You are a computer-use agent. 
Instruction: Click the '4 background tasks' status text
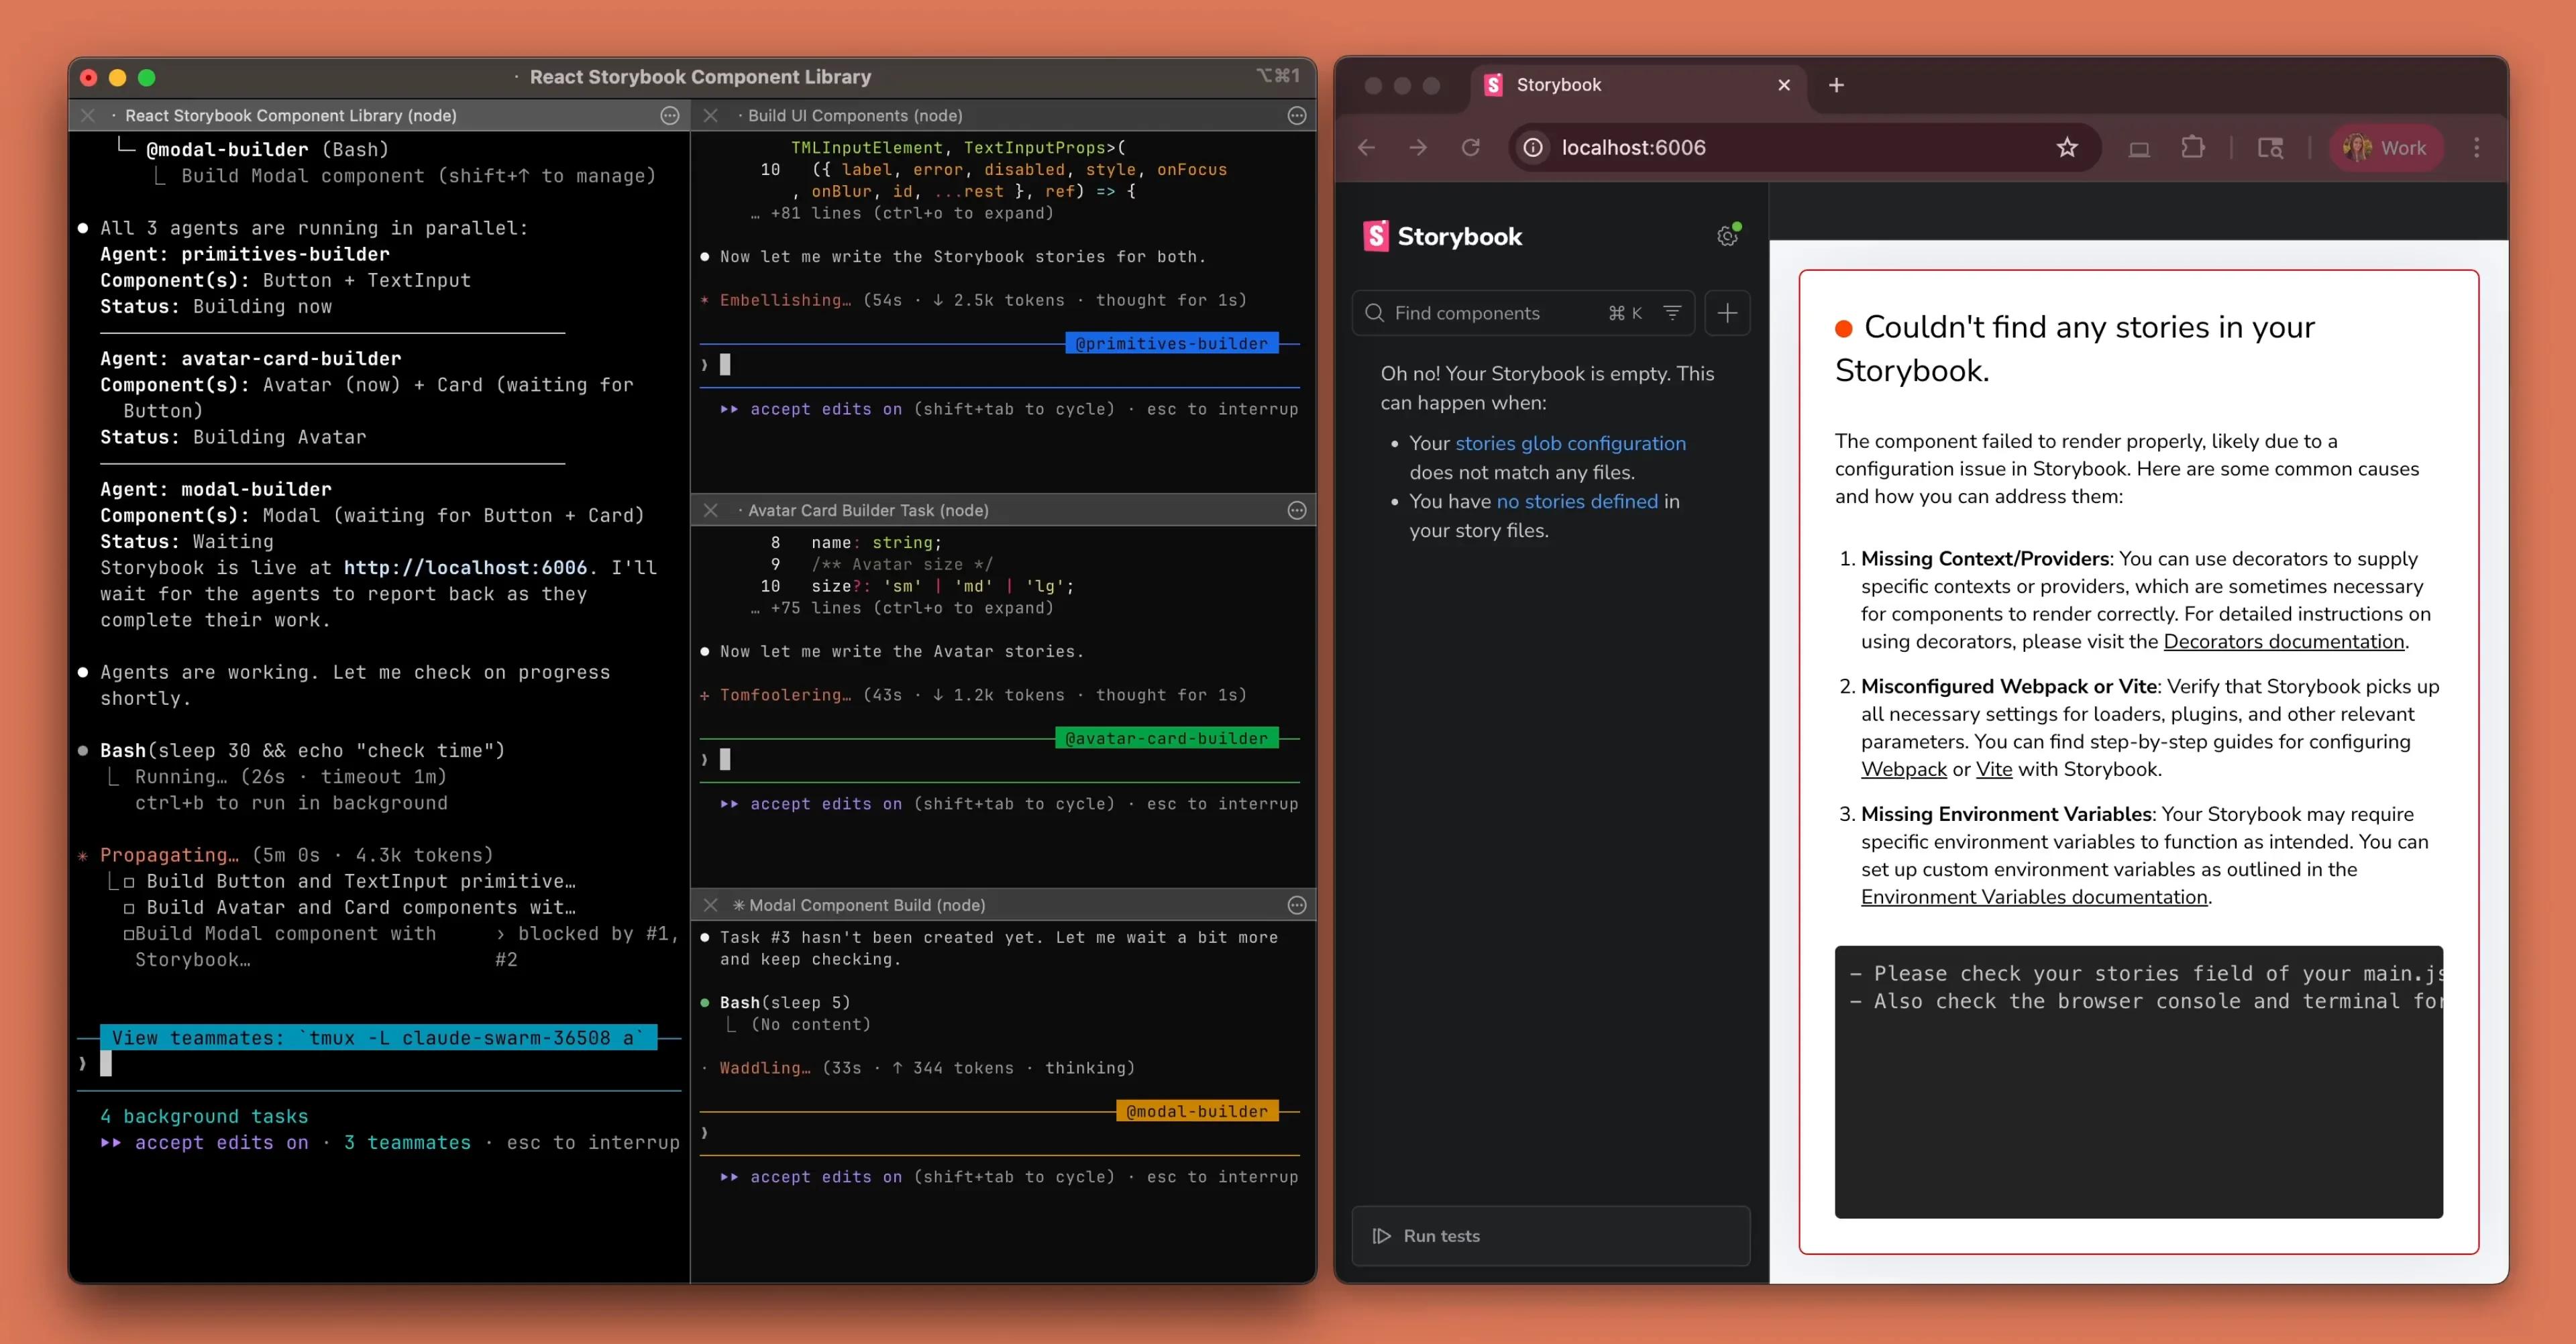click(x=204, y=1117)
